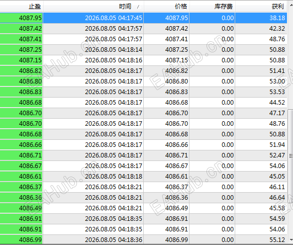Click the 库存费 column header
This screenshot has height=245, width=293.
tap(212, 7)
